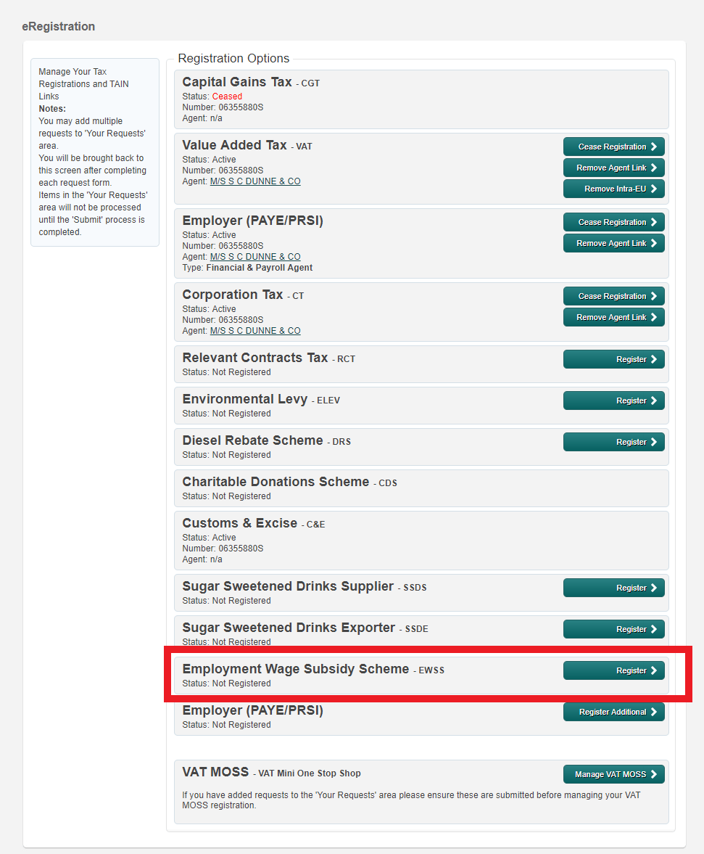Register as a Sugar Sweetened Drinks Supplier
The height and width of the screenshot is (854, 704).
tap(614, 587)
